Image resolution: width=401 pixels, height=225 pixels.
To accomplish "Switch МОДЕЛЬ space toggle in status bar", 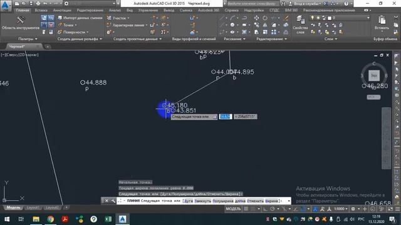I will click(233, 209).
